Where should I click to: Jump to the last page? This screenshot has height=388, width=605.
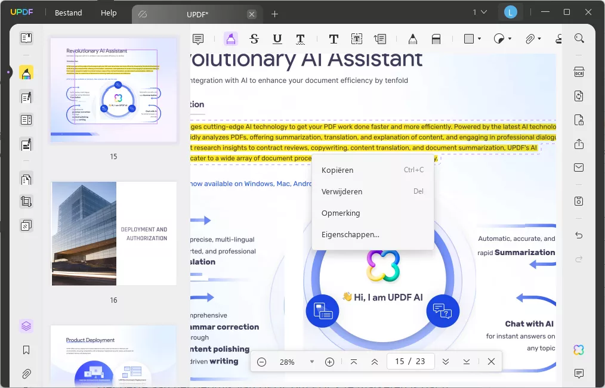[467, 362]
